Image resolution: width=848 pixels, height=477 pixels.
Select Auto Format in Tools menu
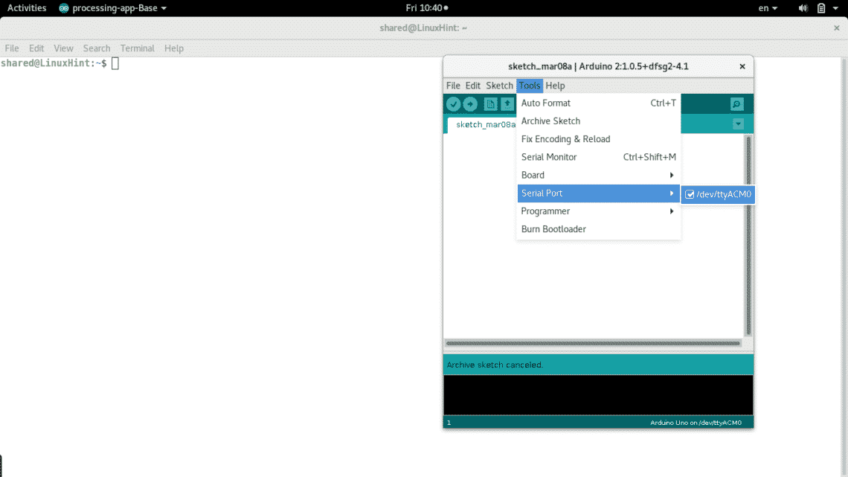[599, 103]
